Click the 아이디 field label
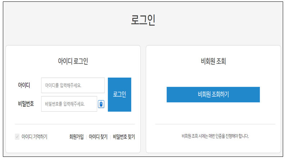Viewport: 286px width, 159px height. 24,85
